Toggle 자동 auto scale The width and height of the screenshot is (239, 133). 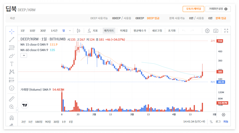(x=226, y=122)
